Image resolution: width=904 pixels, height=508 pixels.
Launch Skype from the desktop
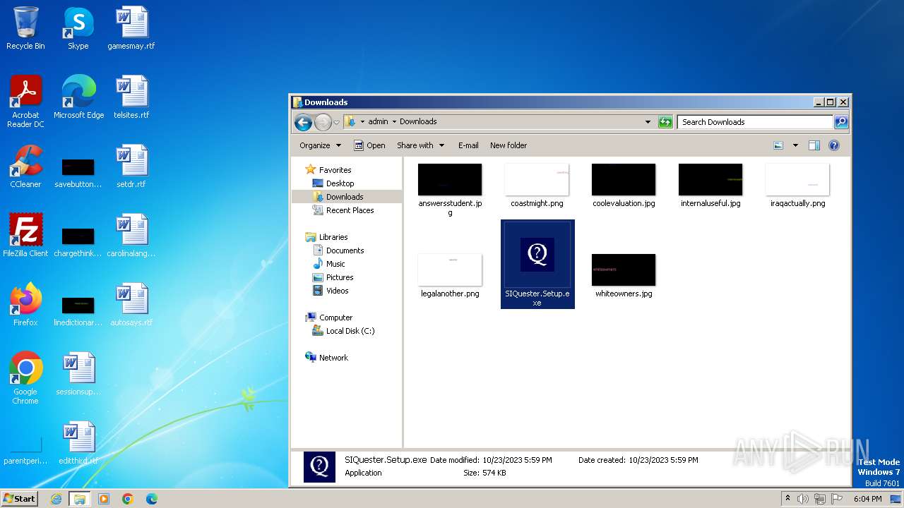pos(78,28)
